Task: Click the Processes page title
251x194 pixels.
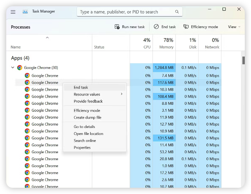Action: [20, 27]
